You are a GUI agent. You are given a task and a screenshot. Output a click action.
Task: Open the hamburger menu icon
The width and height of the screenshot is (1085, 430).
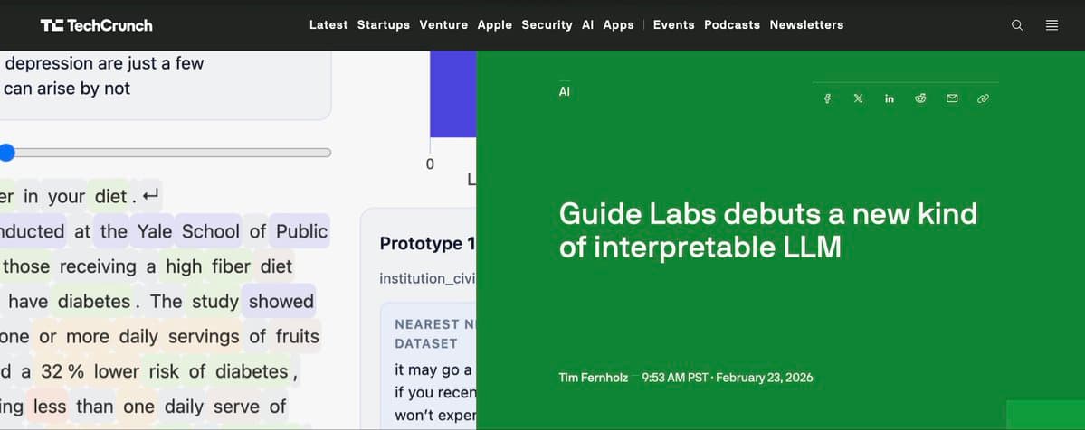(x=1052, y=25)
